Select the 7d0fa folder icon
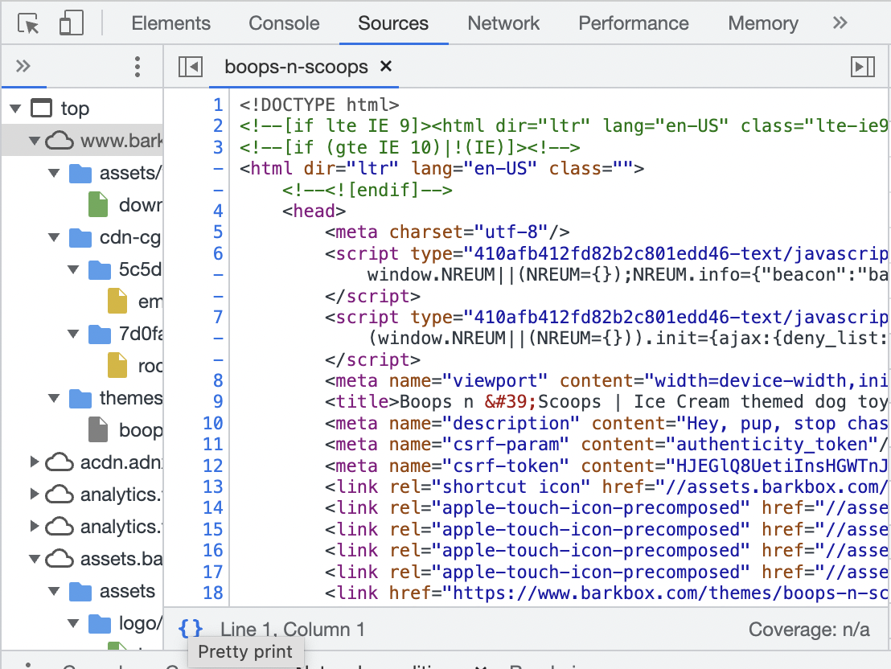891x669 pixels. (100, 334)
